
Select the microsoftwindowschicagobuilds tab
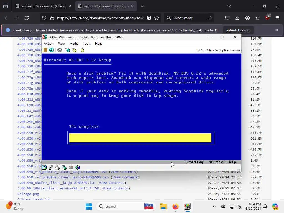(x=106, y=6)
